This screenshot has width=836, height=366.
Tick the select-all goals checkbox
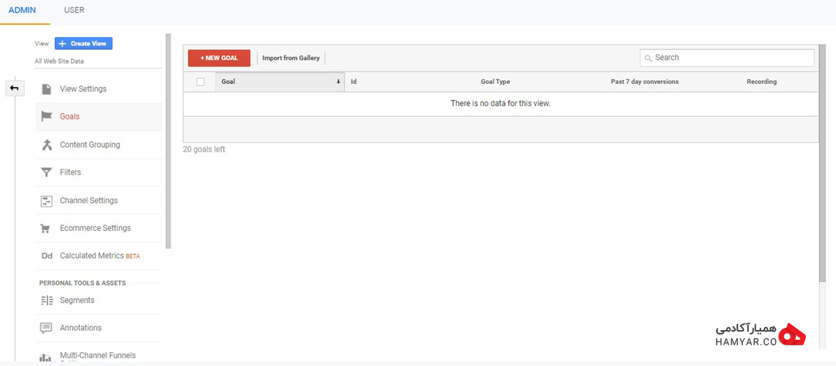pyautogui.click(x=200, y=81)
